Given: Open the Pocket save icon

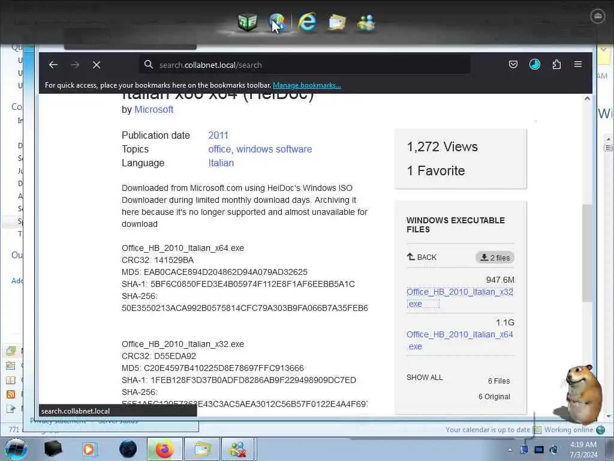Looking at the screenshot, I should tap(513, 64).
